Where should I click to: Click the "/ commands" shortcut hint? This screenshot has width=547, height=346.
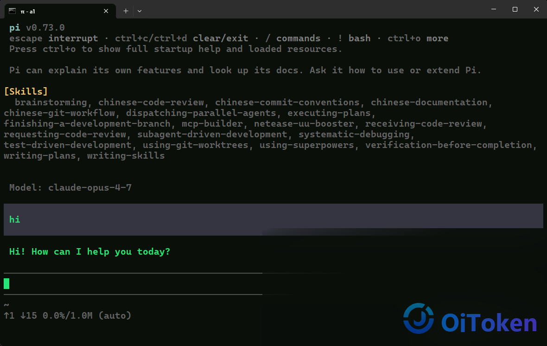click(x=293, y=38)
